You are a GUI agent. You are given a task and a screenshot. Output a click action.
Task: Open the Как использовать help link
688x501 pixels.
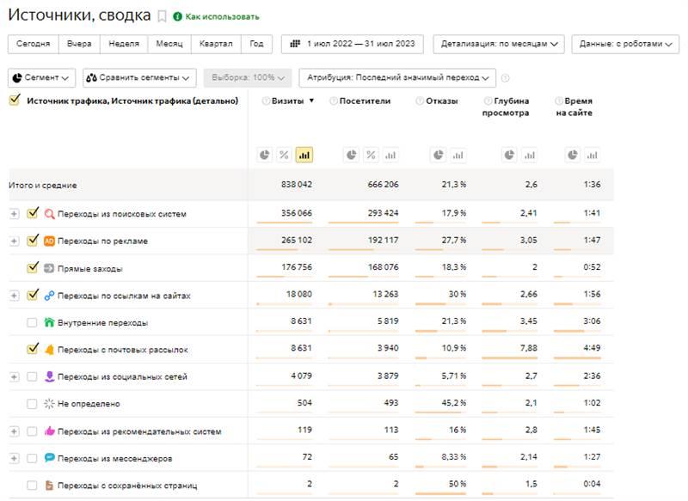(x=221, y=16)
